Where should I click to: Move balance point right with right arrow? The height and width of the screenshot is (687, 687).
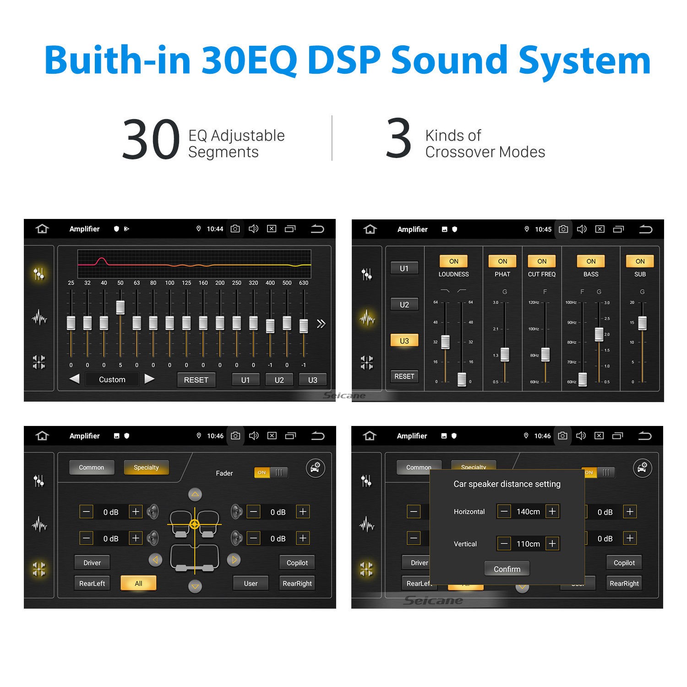coord(234,560)
